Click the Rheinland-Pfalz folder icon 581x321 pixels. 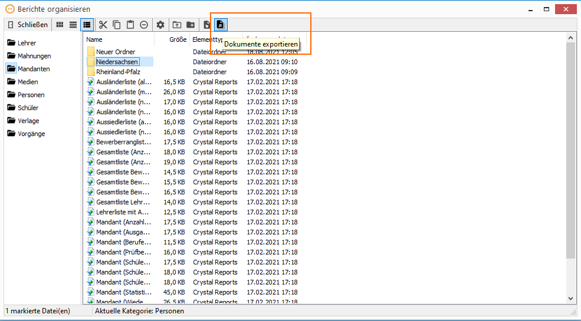(x=91, y=72)
